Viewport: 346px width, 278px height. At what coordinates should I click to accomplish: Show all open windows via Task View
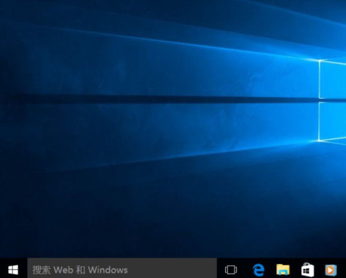click(x=231, y=270)
